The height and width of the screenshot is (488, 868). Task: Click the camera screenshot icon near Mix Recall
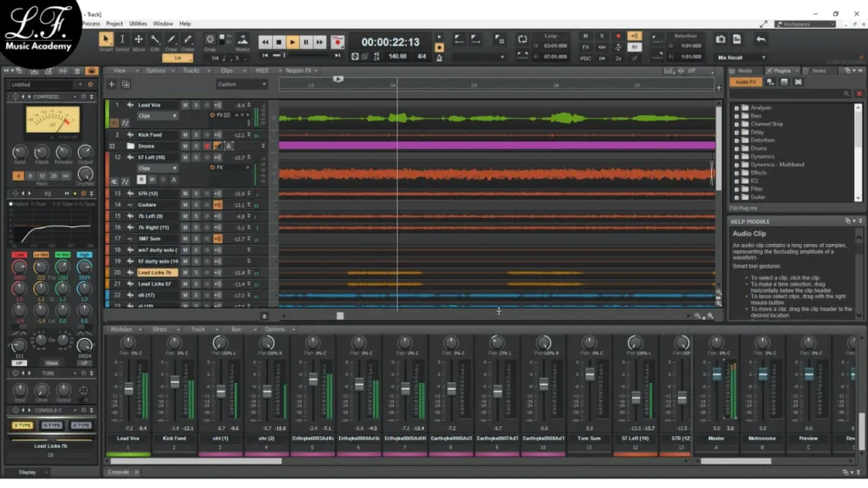[x=721, y=40]
